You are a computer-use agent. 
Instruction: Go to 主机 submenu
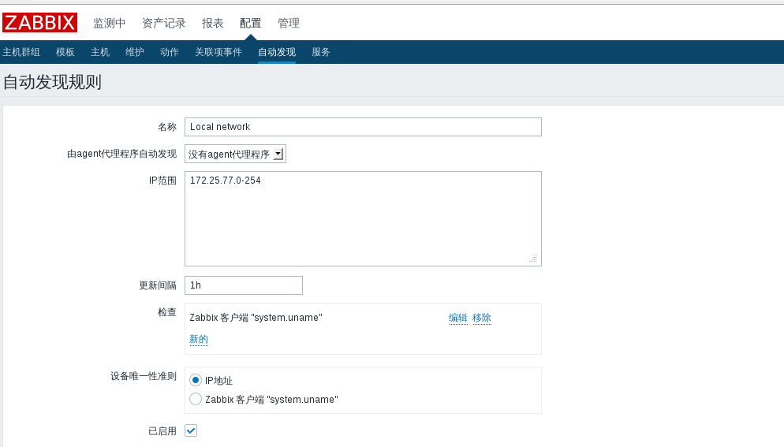(x=100, y=52)
